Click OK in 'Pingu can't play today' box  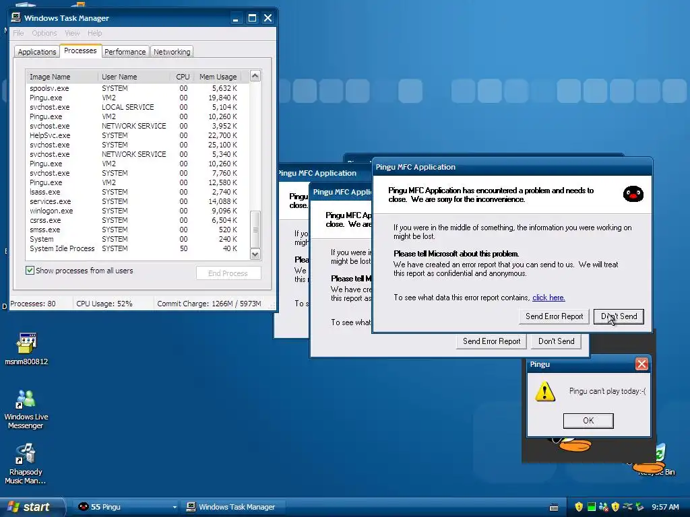coord(588,421)
